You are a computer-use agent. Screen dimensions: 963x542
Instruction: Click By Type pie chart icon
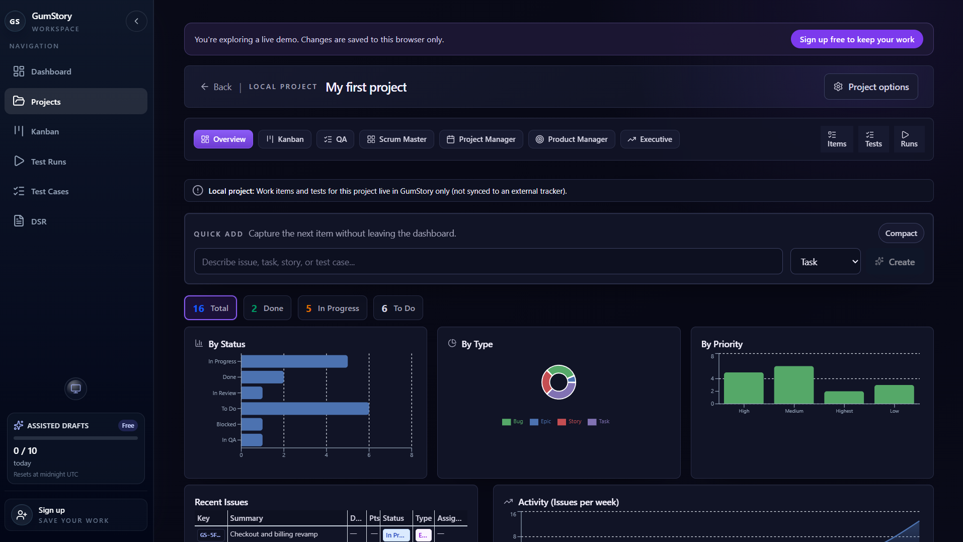tap(452, 343)
